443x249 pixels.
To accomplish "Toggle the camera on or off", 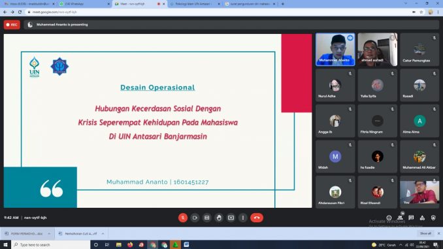I will (x=195, y=218).
